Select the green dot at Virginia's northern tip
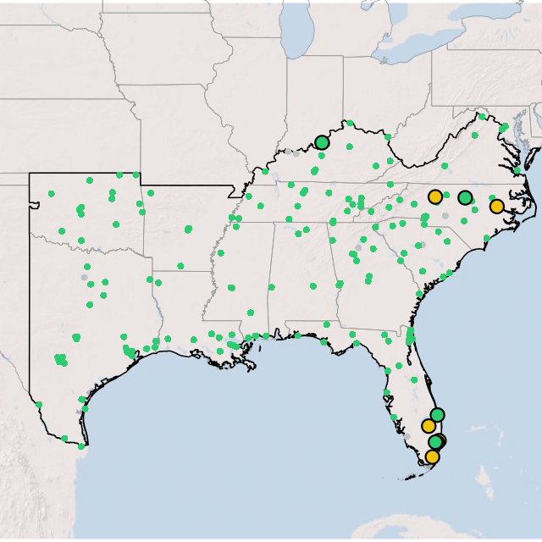The height and width of the screenshot is (542, 542). tap(482, 117)
